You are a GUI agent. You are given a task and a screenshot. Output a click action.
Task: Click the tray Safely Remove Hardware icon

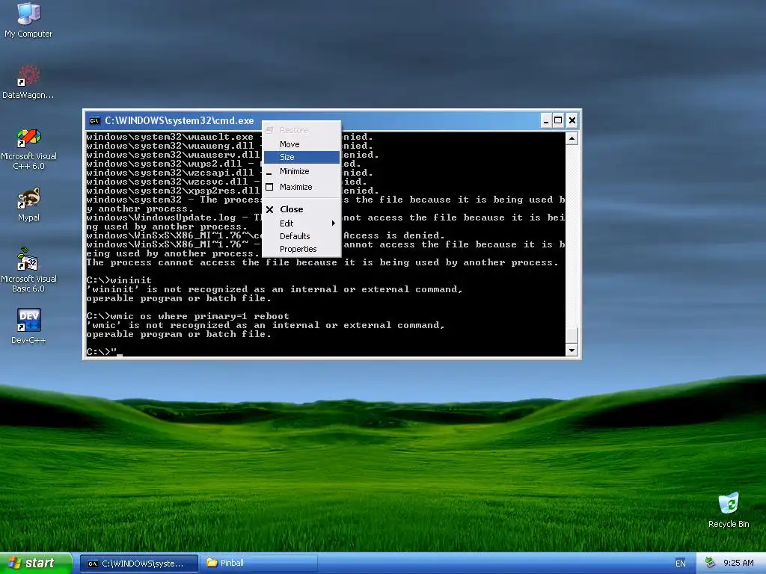(711, 563)
